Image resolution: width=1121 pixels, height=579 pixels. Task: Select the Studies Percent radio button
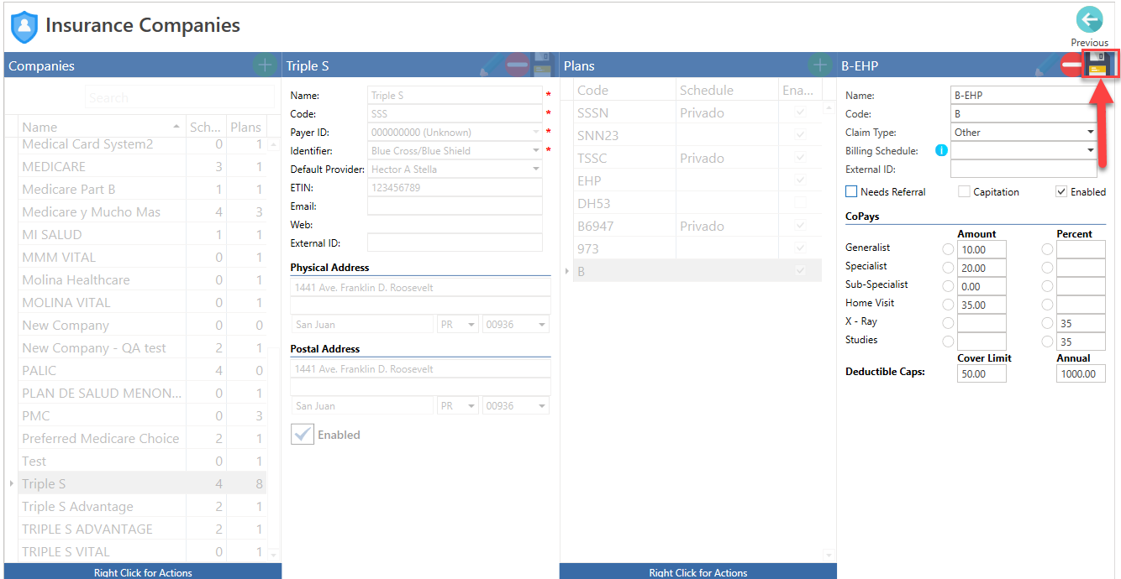[x=1047, y=342]
